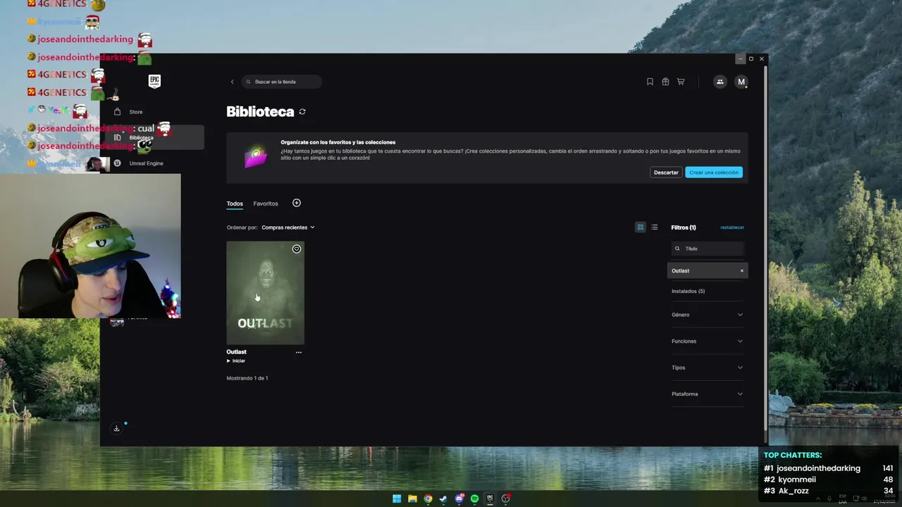Viewport: 902px width, 507px height.
Task: Refresh the Biblioteca library
Action: [302, 112]
